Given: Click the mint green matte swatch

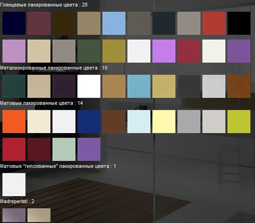Looking at the screenshot, I should tap(64, 149).
